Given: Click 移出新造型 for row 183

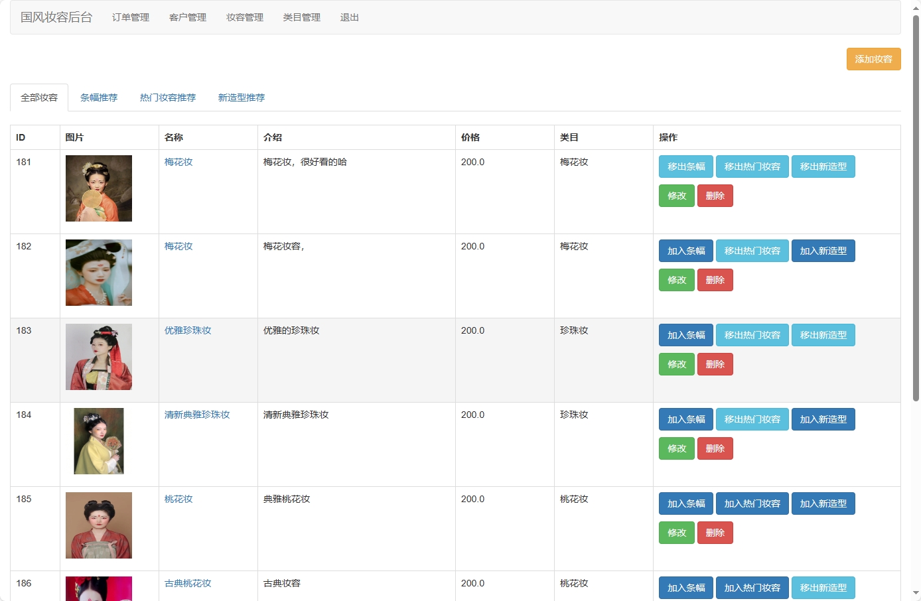Looking at the screenshot, I should click(x=823, y=335).
